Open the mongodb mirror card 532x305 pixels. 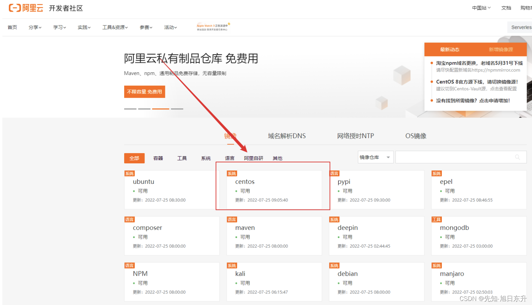(x=479, y=236)
